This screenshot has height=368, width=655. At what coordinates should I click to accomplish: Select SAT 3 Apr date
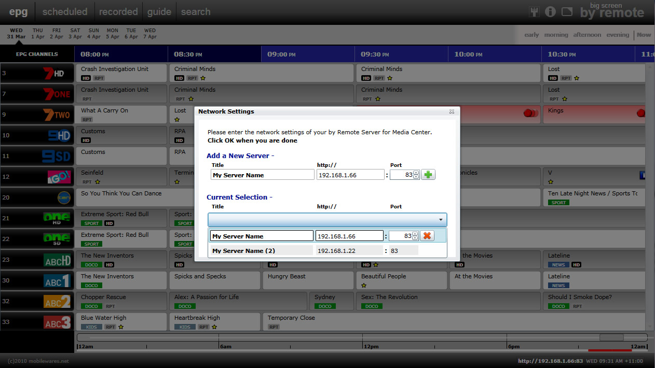(x=75, y=34)
